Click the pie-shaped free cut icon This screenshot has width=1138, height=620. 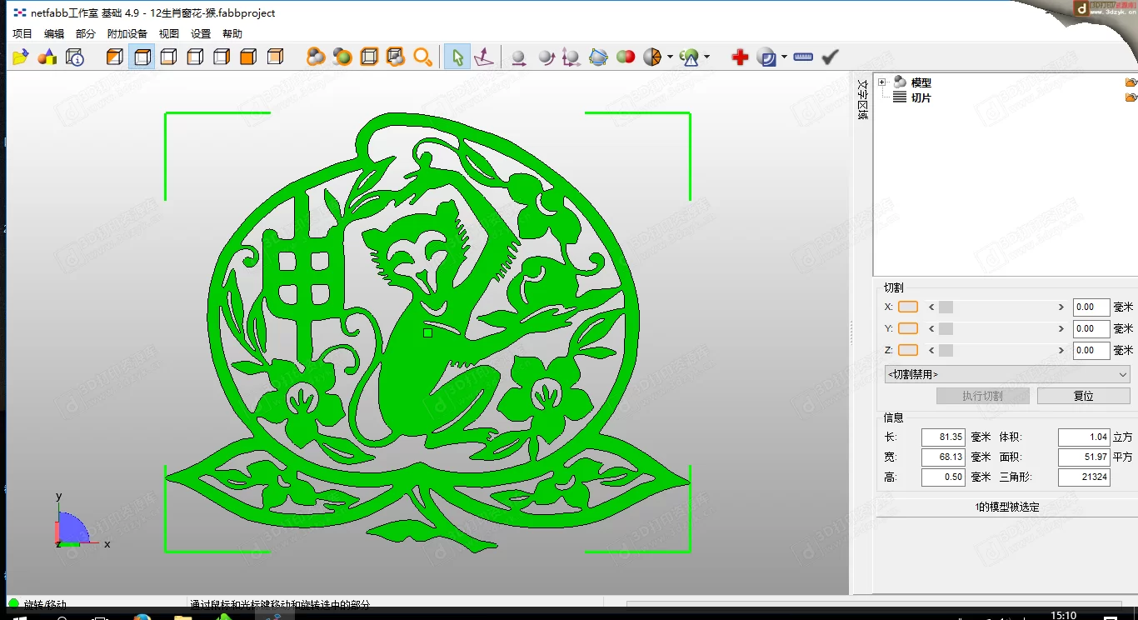pos(652,57)
